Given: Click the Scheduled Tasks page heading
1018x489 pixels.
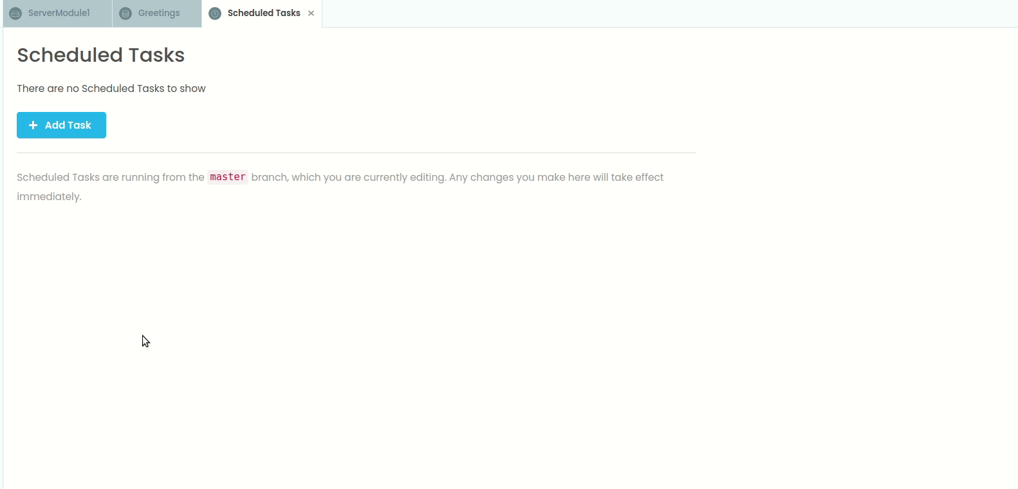Looking at the screenshot, I should click(x=101, y=55).
